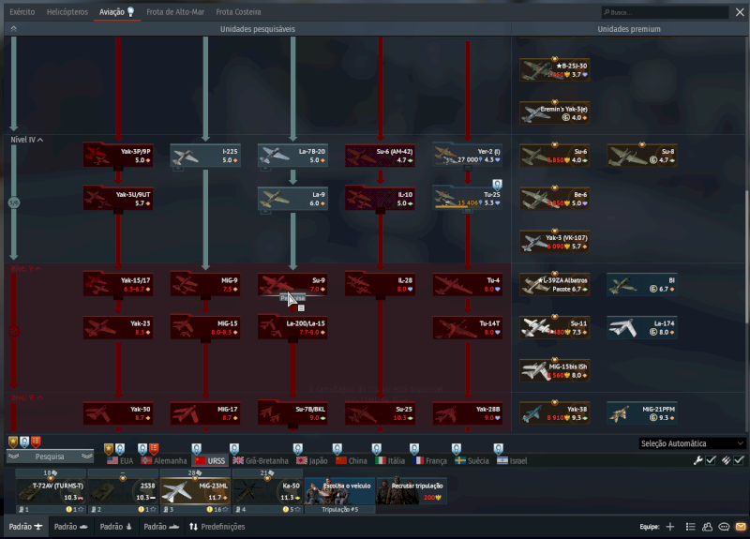Choose the Tu-2S bomber unit

[x=467, y=198]
